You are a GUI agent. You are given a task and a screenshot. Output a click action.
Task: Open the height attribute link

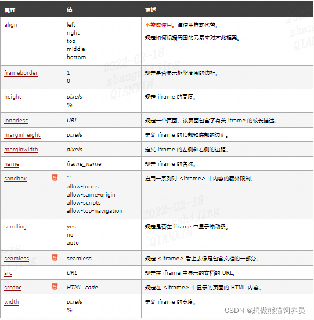coord(13,97)
